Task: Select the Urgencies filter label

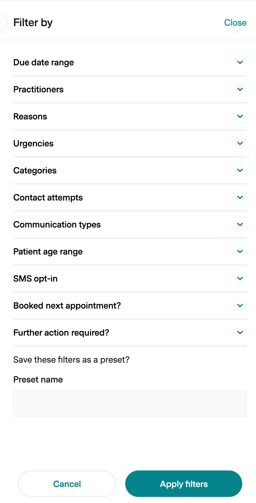Action: (34, 143)
